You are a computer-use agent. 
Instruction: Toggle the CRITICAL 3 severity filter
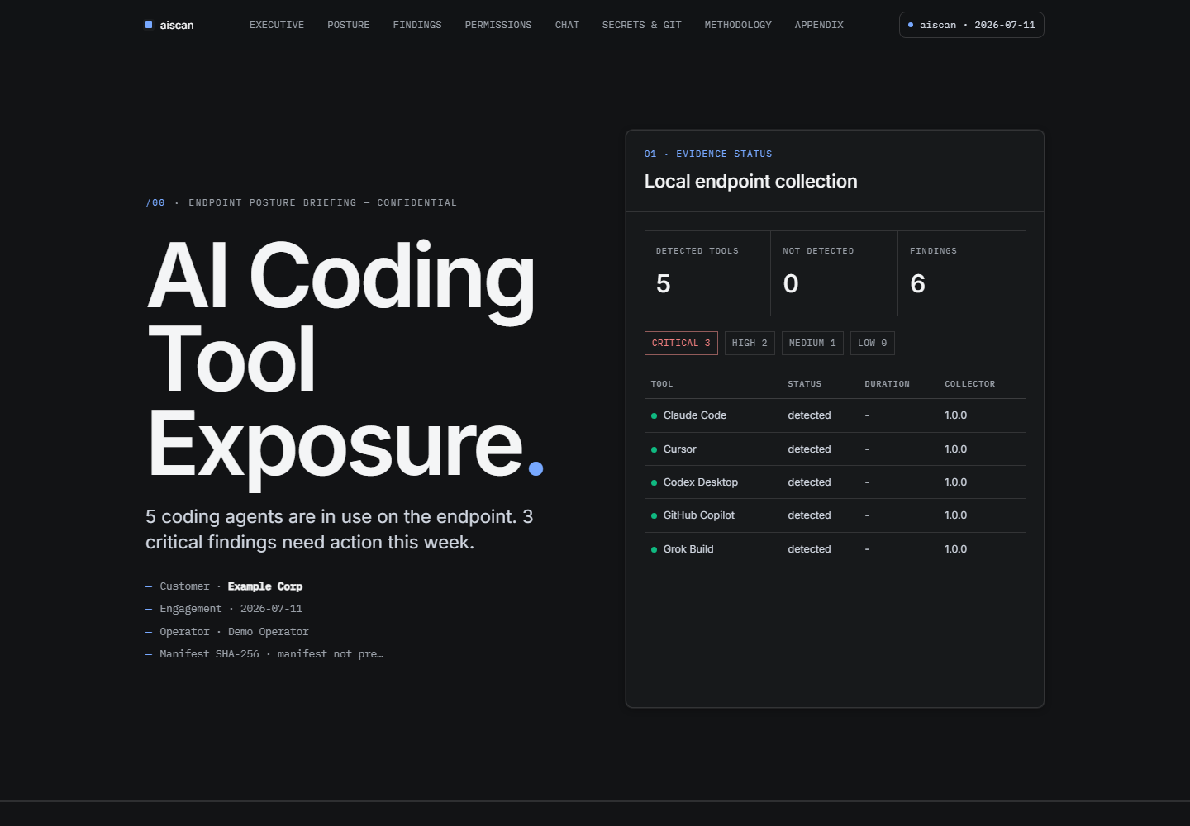(681, 344)
